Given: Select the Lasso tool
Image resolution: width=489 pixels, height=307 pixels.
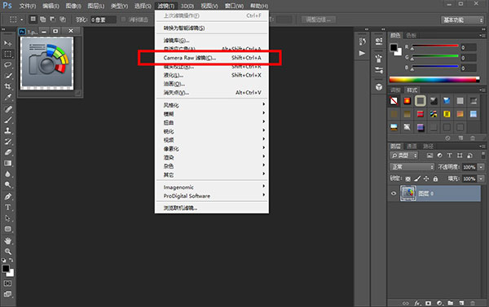Looking at the screenshot, I should tap(8, 65).
